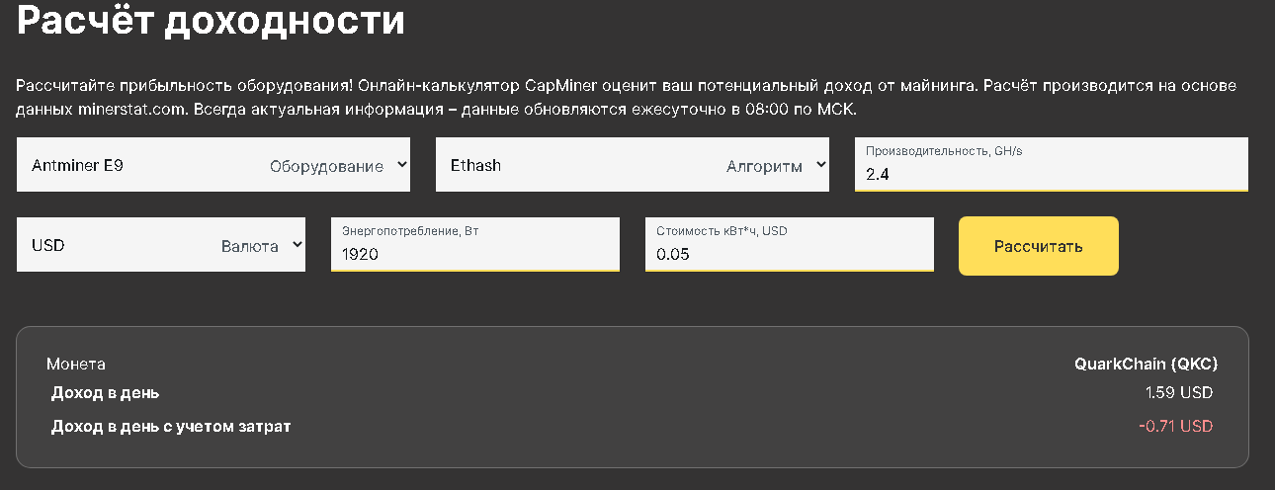Click the minerstat.com mention in the description
This screenshot has width=1275, height=490.
[132, 109]
